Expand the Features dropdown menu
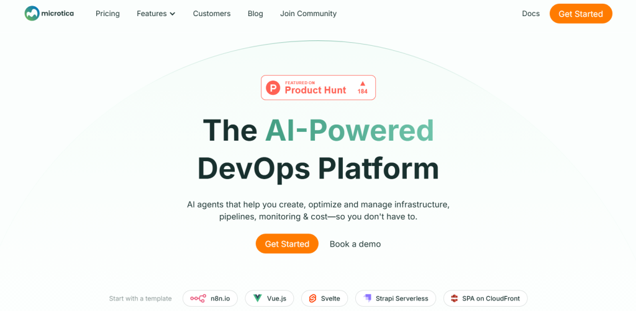The image size is (636, 311). point(156,14)
